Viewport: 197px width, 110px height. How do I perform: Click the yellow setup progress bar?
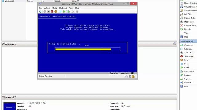tap(83, 50)
